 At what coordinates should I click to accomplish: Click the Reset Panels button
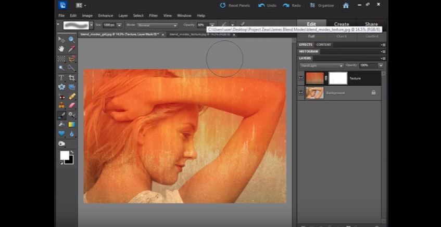tap(234, 5)
